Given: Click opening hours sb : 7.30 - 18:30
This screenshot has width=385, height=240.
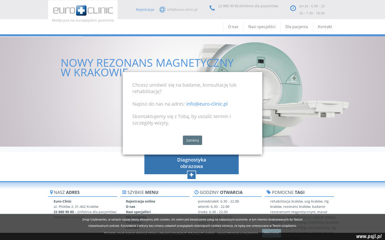Looking at the screenshot, I should point(312,13).
